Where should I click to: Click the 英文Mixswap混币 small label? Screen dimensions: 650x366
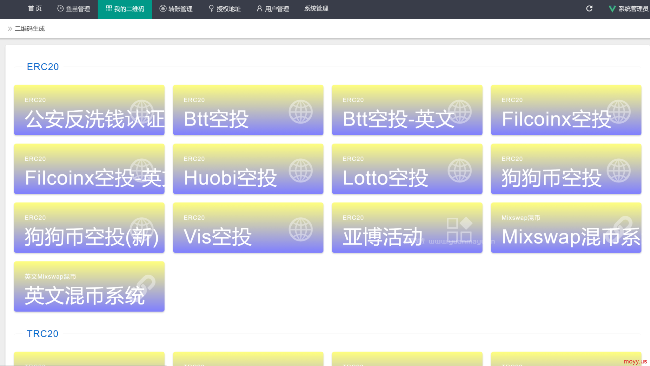(x=50, y=277)
